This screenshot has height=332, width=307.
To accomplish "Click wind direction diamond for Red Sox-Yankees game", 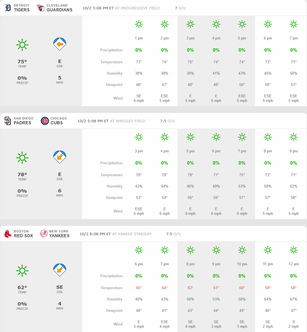I will click(60, 270).
